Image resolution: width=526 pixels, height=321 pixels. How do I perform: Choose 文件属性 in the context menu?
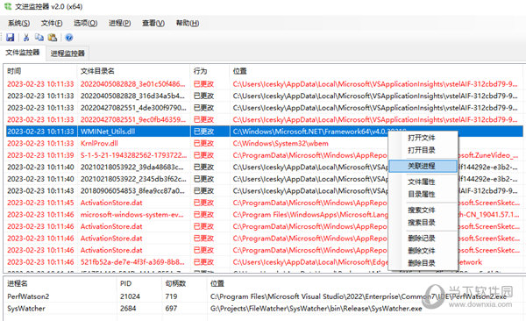tap(422, 182)
